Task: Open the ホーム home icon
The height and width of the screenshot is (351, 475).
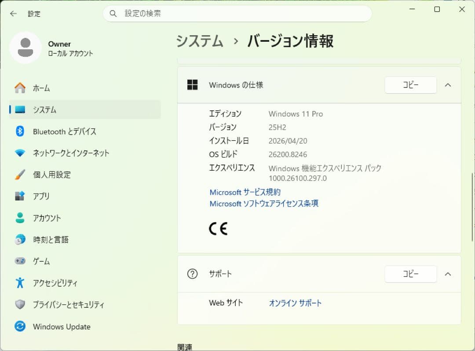Action: coord(20,88)
